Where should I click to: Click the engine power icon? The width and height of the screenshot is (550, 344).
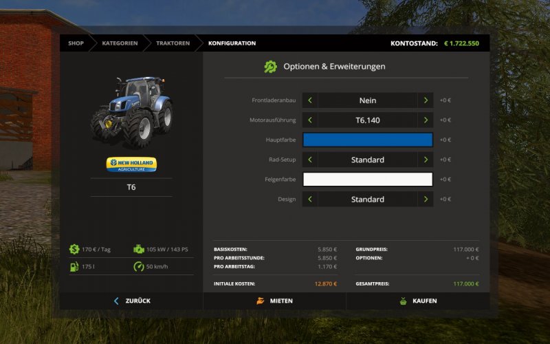pyautogui.click(x=138, y=249)
